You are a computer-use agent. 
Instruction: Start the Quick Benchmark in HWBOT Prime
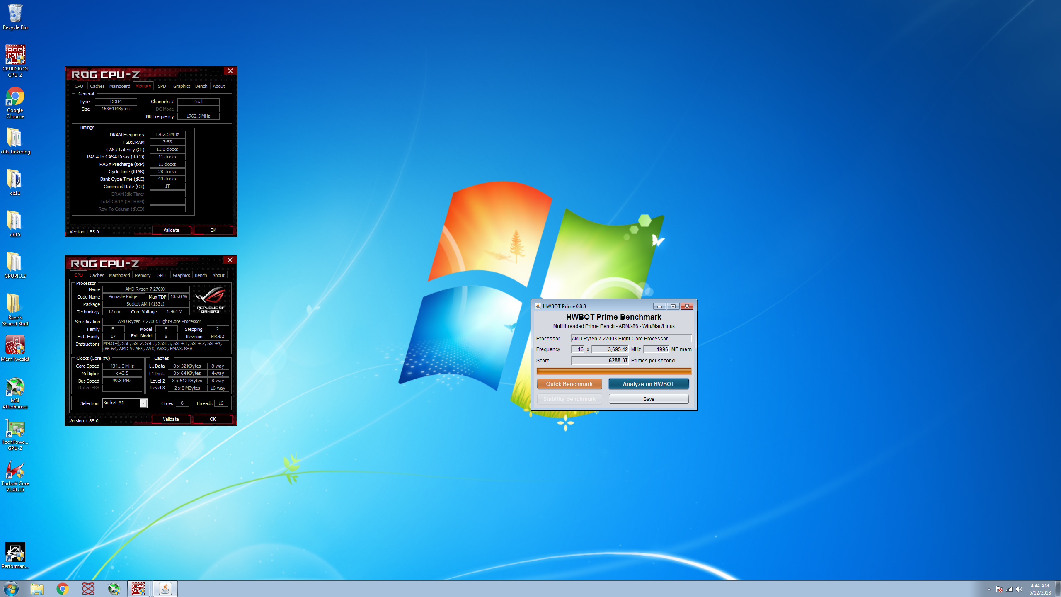[x=569, y=384]
